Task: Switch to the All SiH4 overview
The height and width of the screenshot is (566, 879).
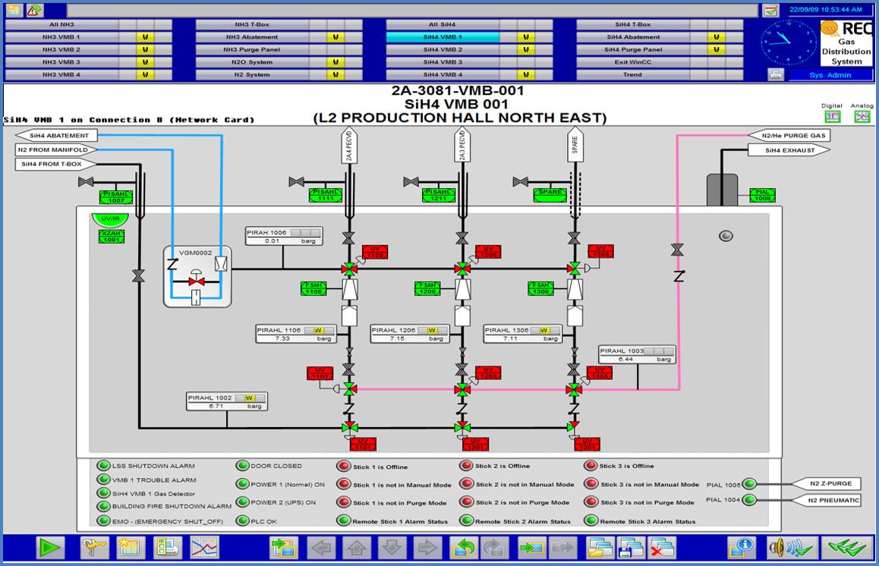Action: coord(443,24)
